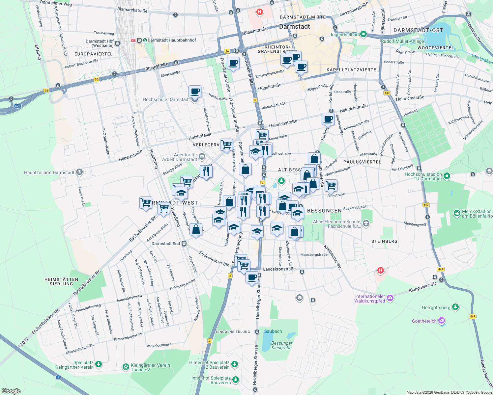Open the restaurant marker near Schepp Allee
The width and height of the screenshot is (493, 395).
coord(207,171)
